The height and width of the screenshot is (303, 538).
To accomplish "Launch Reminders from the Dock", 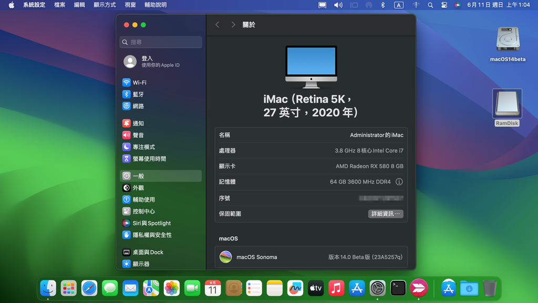I will coord(254,288).
